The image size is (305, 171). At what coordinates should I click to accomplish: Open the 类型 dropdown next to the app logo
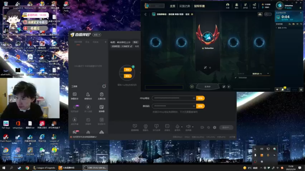[x=97, y=35]
